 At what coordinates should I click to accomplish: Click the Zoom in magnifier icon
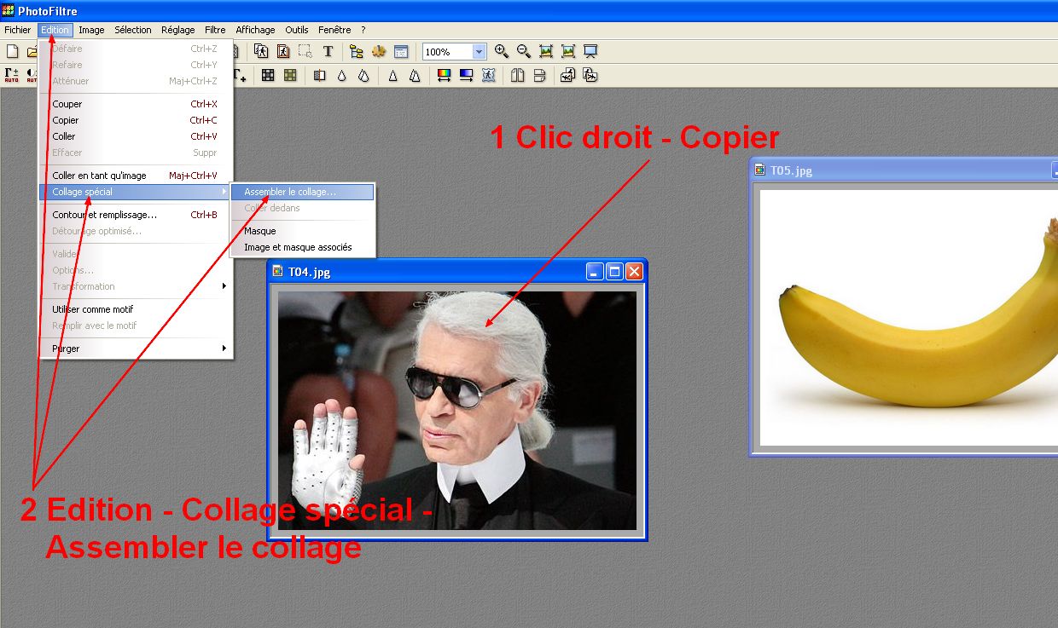502,52
